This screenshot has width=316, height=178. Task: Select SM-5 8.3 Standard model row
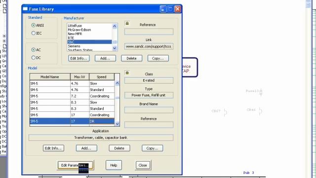coord(72,109)
